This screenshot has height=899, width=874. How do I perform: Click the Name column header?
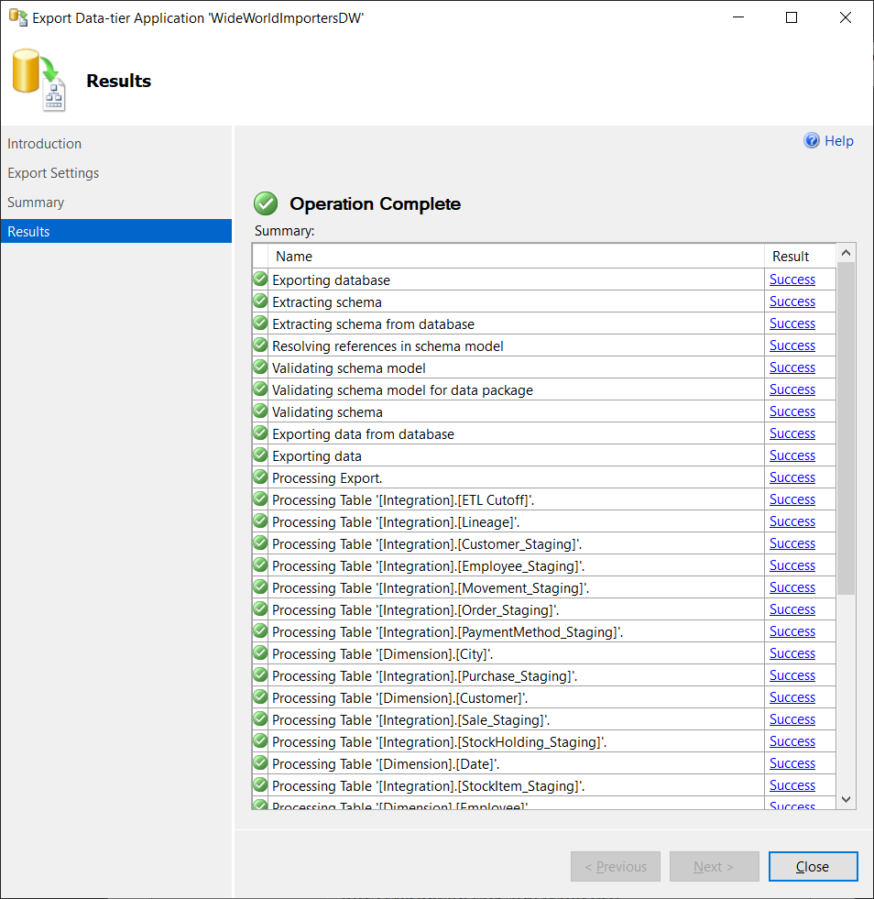294,257
